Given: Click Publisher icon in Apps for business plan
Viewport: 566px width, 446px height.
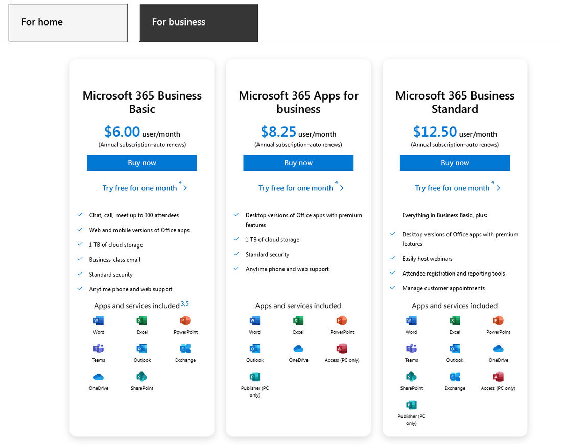Looking at the screenshot, I should (x=255, y=377).
